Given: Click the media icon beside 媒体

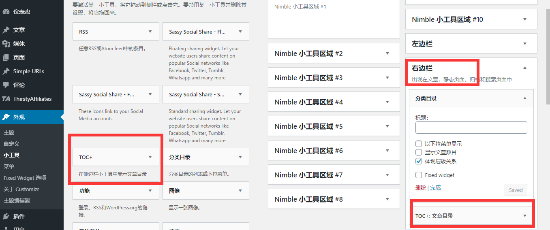Looking at the screenshot, I should click(x=6, y=44).
